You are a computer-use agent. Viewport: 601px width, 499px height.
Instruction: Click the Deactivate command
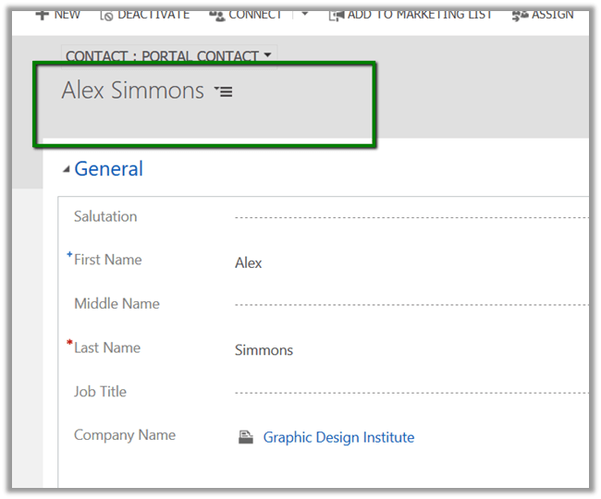[x=153, y=15]
